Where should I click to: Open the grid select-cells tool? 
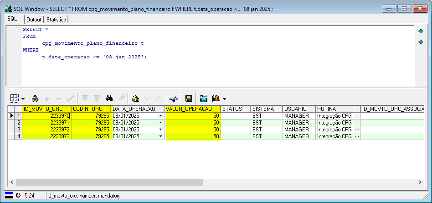pos(14,98)
